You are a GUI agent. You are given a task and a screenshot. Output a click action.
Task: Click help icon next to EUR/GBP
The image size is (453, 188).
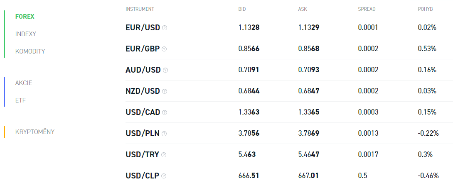pos(164,49)
